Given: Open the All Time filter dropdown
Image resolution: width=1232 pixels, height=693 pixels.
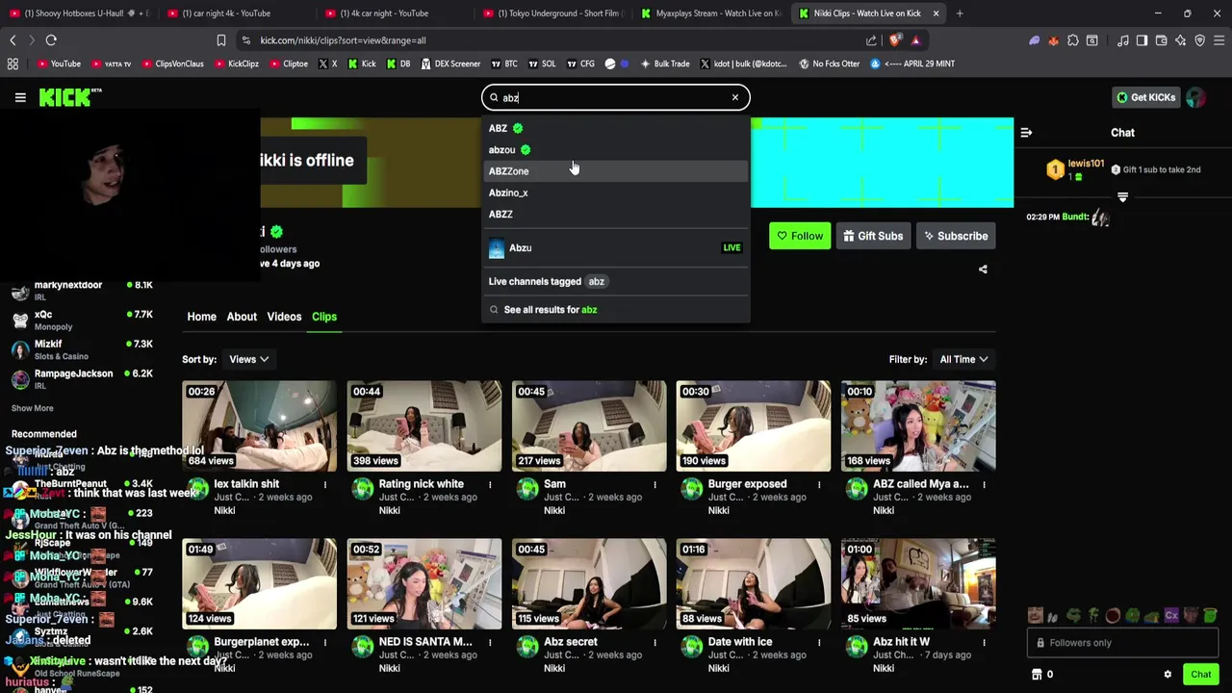Looking at the screenshot, I should pyautogui.click(x=964, y=359).
